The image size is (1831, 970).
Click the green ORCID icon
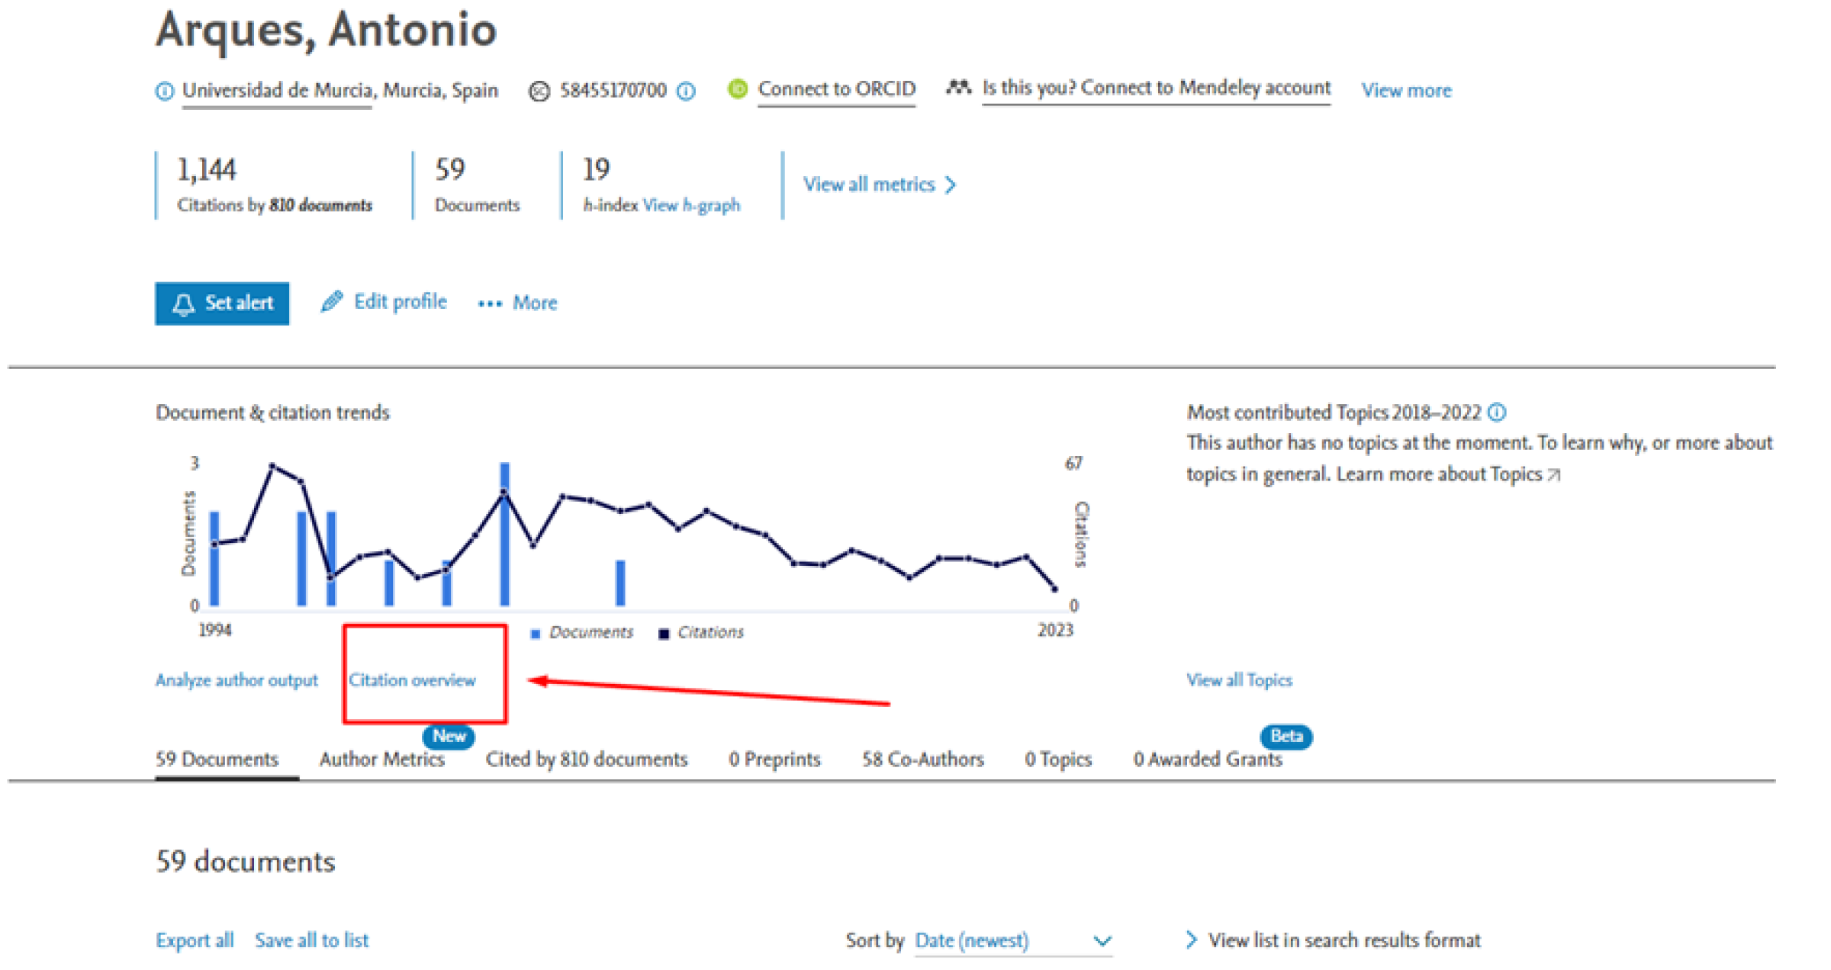[x=737, y=89]
